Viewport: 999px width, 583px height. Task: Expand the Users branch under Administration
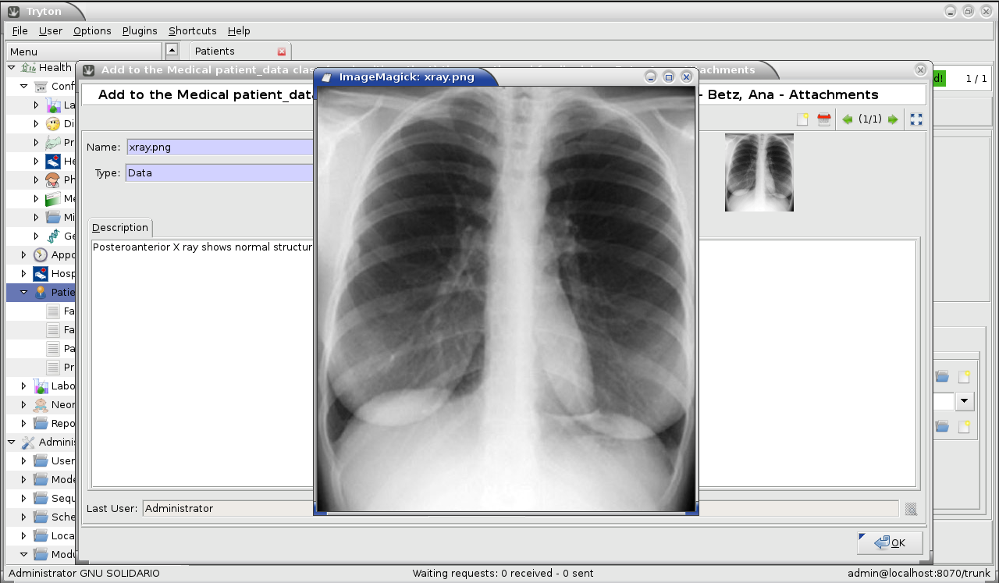23,460
